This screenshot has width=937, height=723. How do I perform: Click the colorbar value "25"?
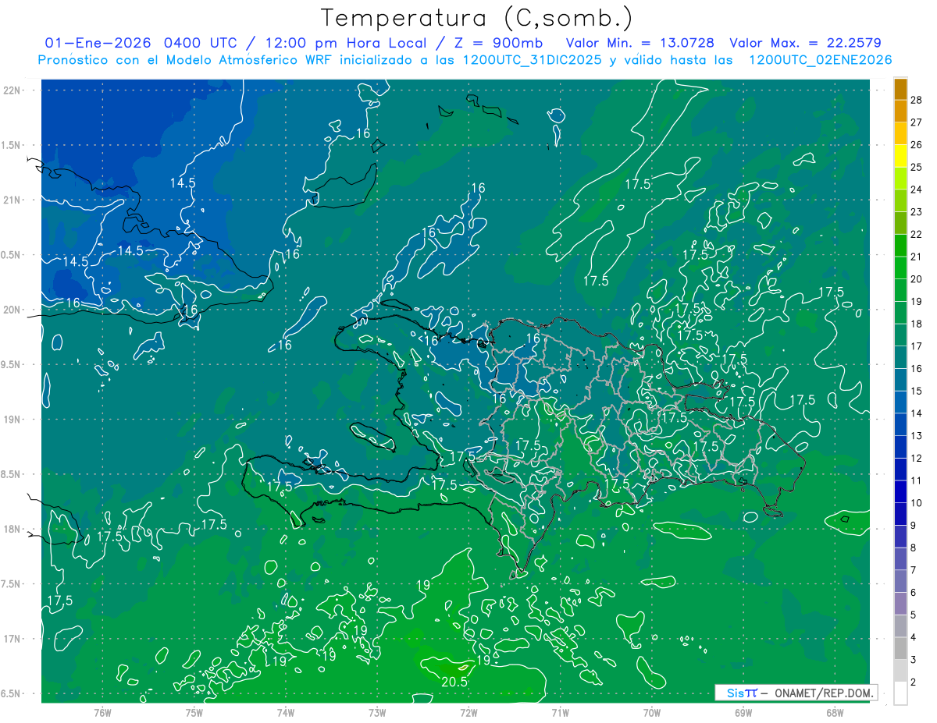917,167
